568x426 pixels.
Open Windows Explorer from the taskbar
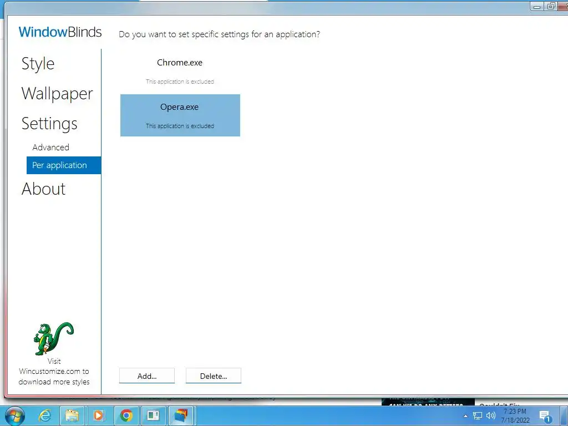click(x=72, y=415)
